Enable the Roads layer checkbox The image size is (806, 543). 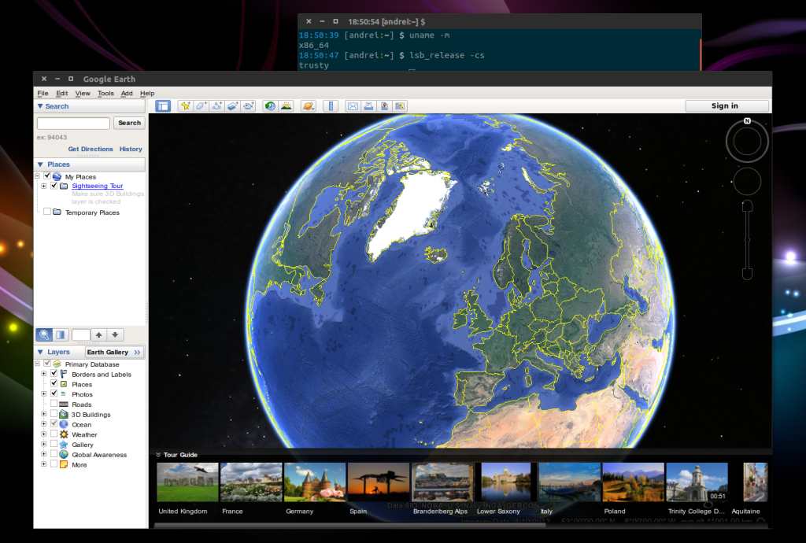54,404
